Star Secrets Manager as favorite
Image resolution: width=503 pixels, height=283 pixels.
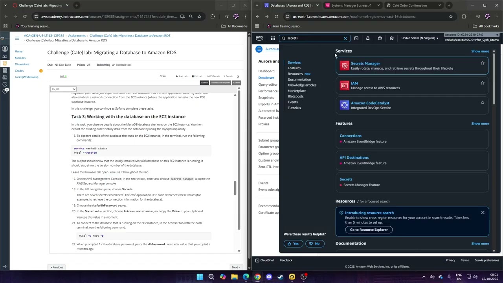(483, 63)
